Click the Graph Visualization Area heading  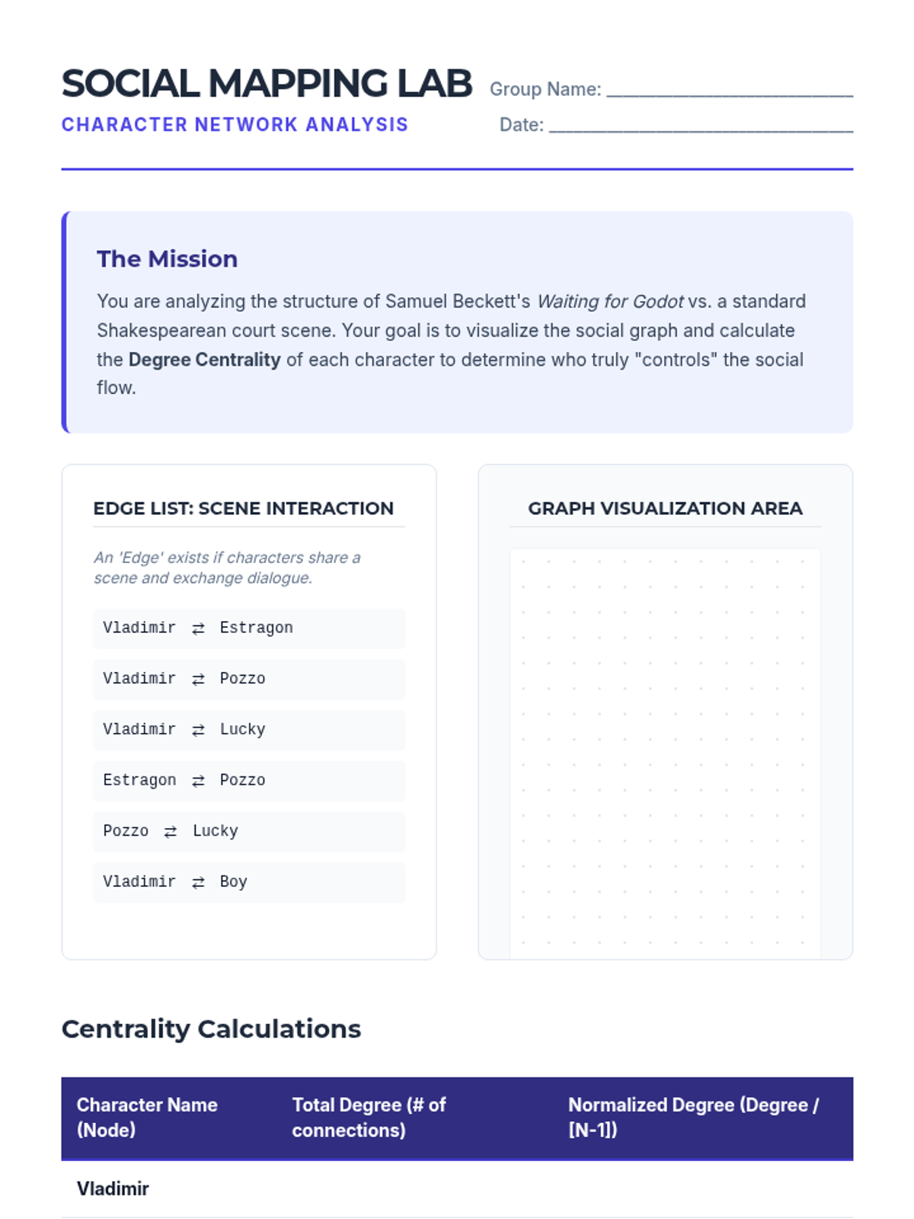665,508
